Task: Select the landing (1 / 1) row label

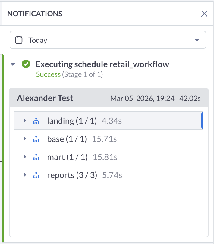Action: (72, 121)
